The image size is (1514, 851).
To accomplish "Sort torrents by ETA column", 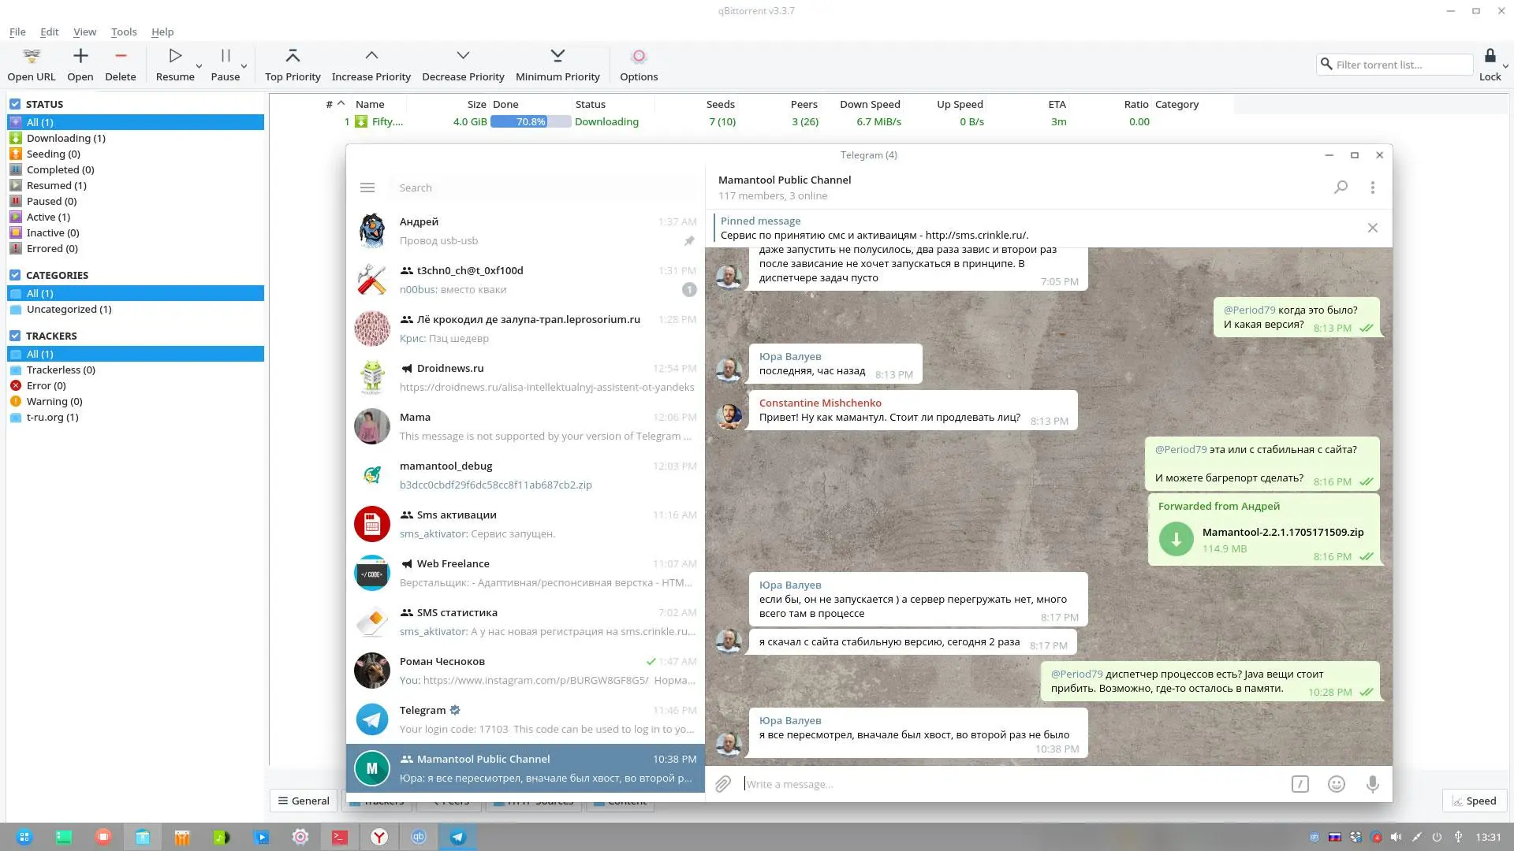I will point(1057,104).
